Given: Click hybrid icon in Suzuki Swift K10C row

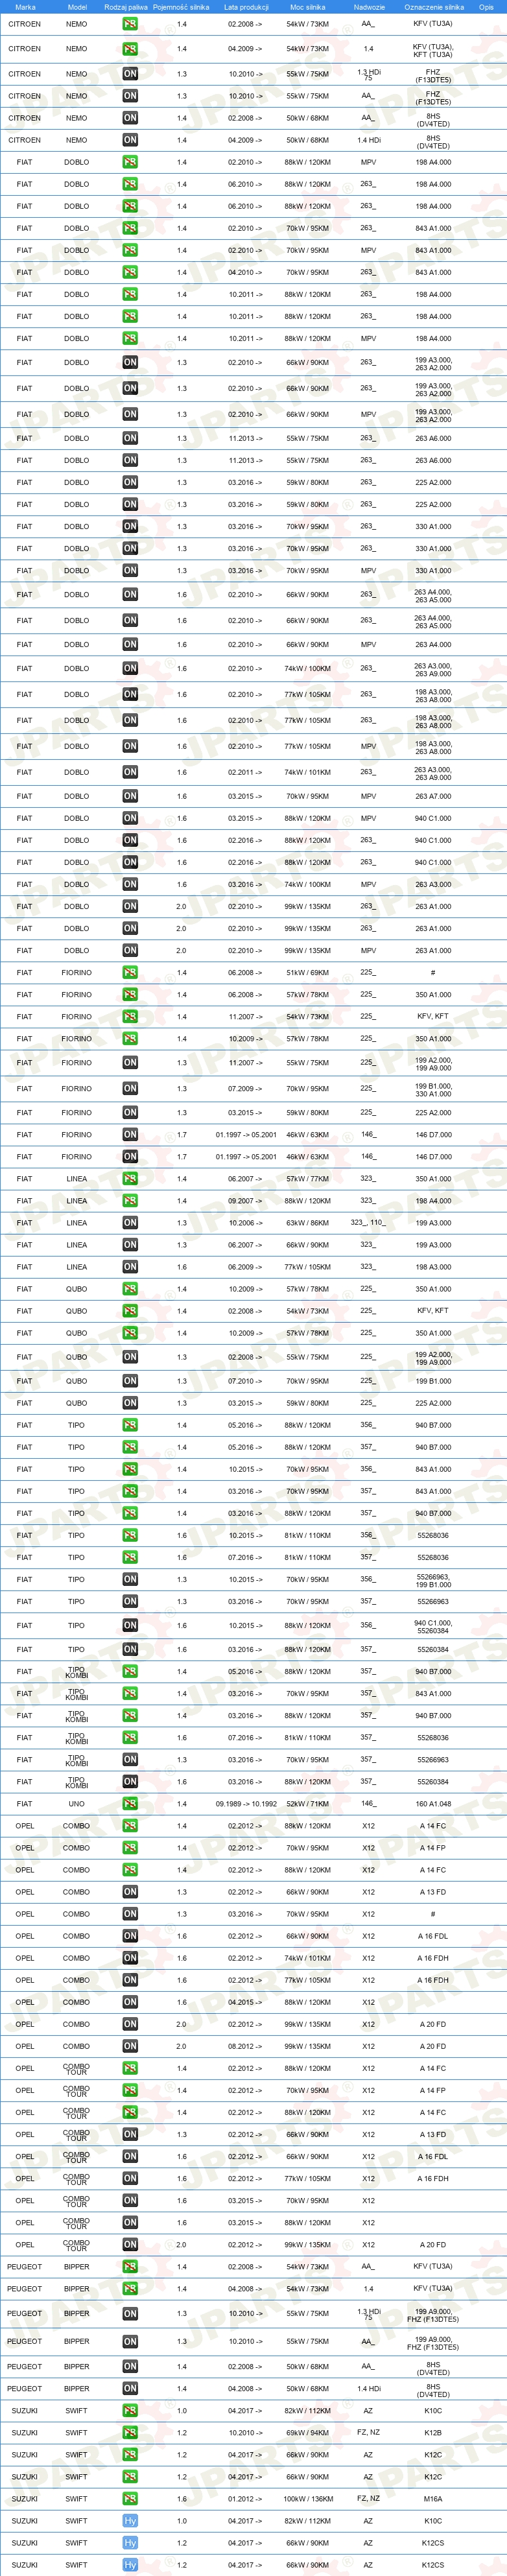Looking at the screenshot, I should 130,2520.
